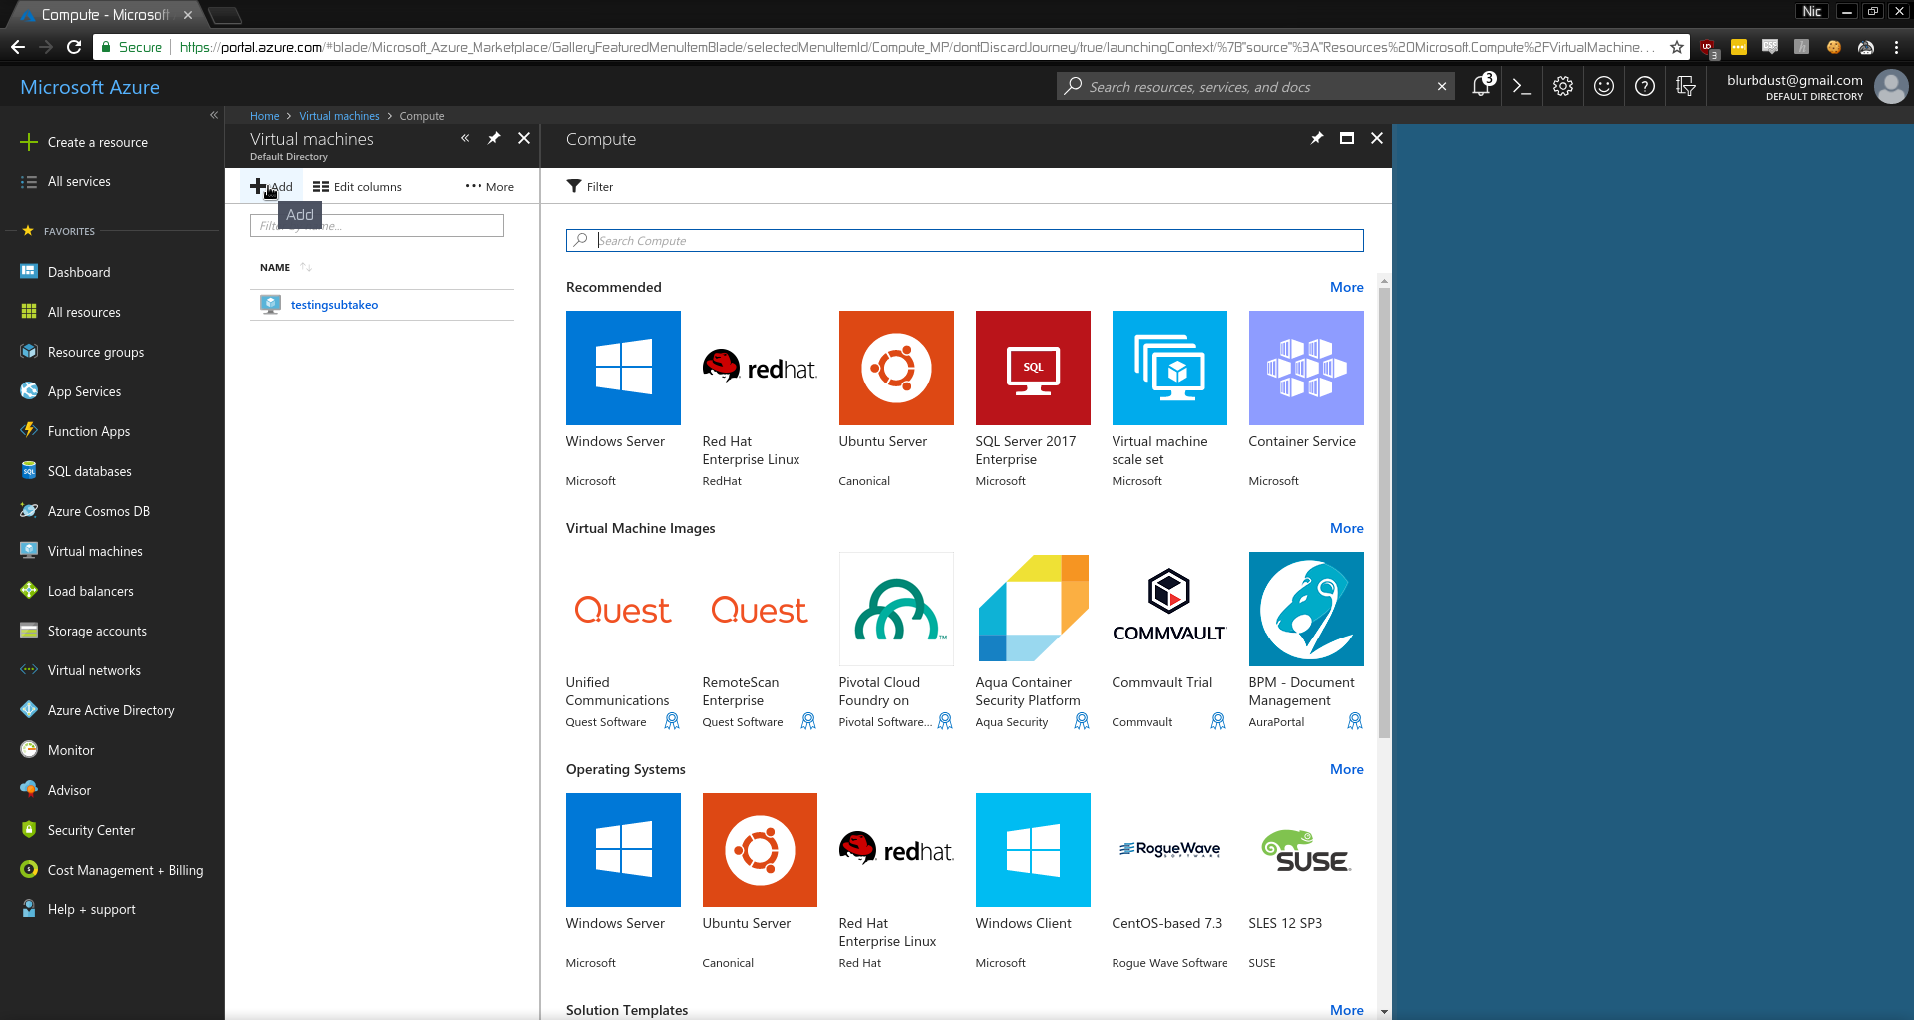Choose CentOS-based 7.3 by Rogue Wave
Viewport: 1914px width, 1020px height.
[x=1169, y=882]
